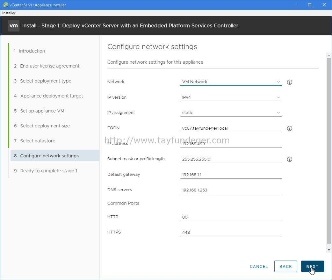Screen dimensions: 332x280
Task: Open the Network dropdown showing VM Network
Action: pyautogui.click(x=231, y=82)
